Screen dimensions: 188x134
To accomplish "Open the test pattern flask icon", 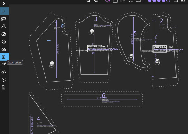I will [3, 26].
